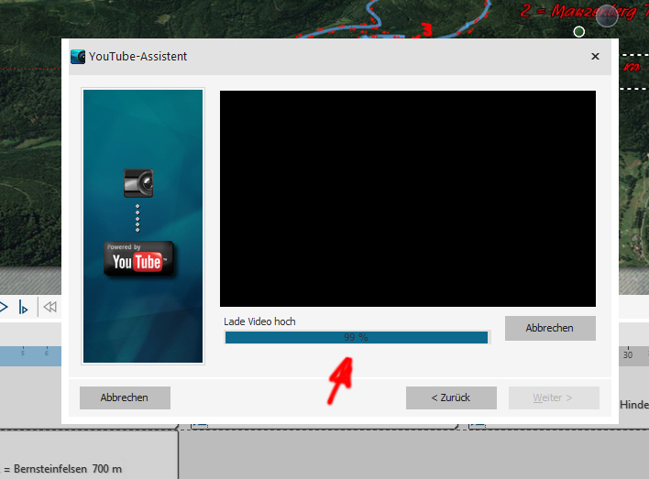Click the white circle waypoint on the map
This screenshot has width=649, height=479.
click(578, 32)
